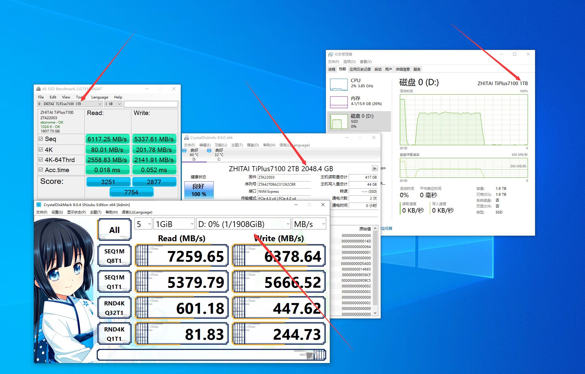This screenshot has height=374, width=585.
Task: Click the AS SSD total score 7754
Action: coord(131,192)
